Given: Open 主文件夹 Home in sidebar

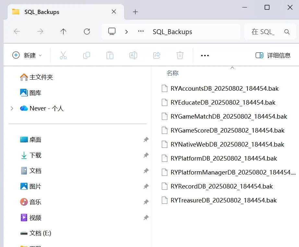Looking at the screenshot, I should pos(36,77).
